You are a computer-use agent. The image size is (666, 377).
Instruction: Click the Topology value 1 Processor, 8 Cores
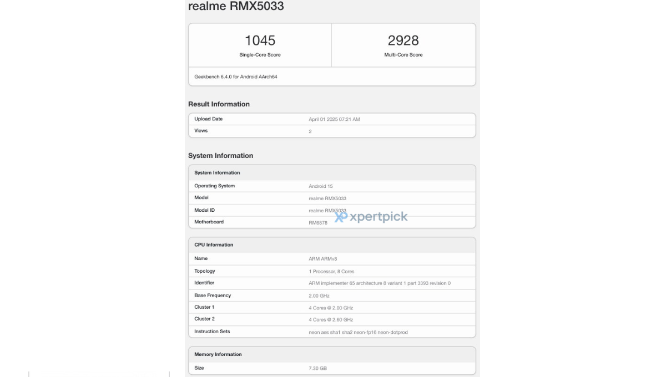tap(331, 272)
